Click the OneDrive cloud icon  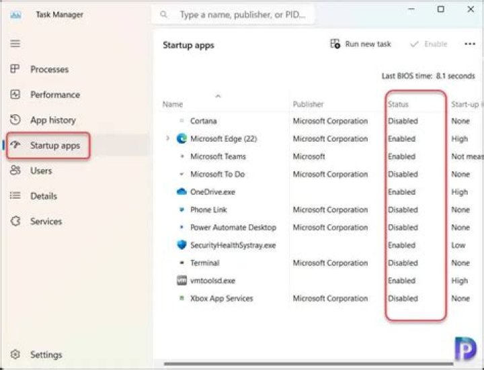coord(182,192)
